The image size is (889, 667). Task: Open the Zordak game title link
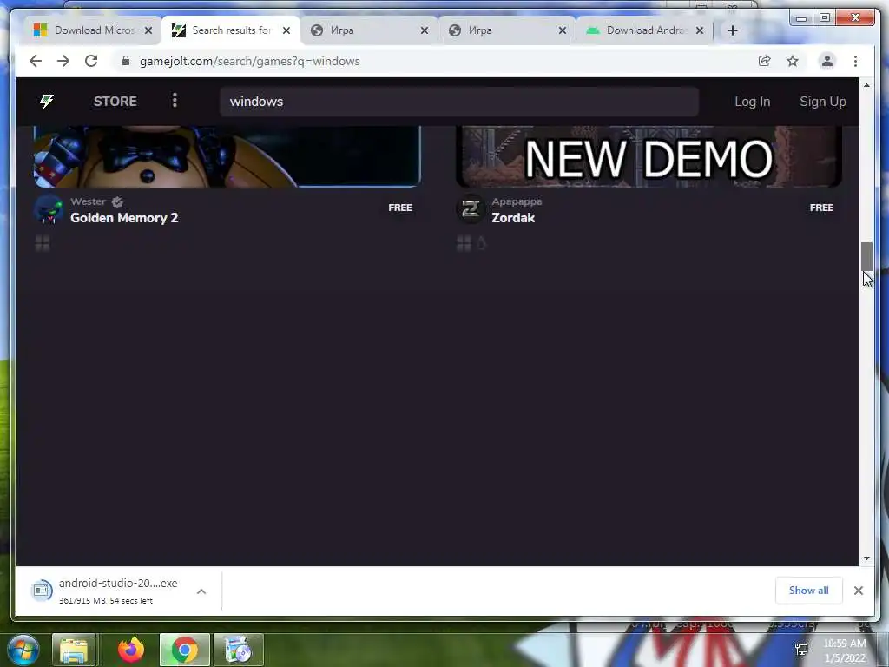[x=513, y=218]
